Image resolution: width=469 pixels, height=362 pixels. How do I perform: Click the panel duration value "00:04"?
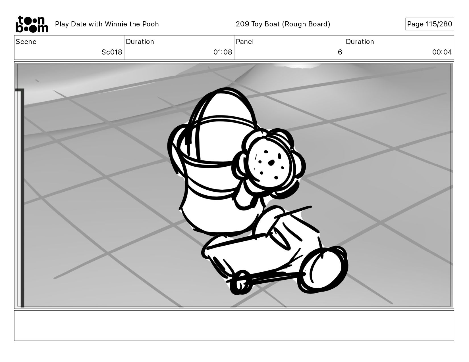pos(442,52)
